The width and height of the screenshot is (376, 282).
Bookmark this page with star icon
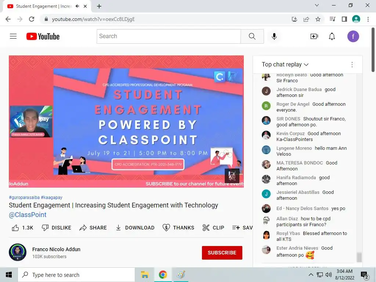point(318,19)
